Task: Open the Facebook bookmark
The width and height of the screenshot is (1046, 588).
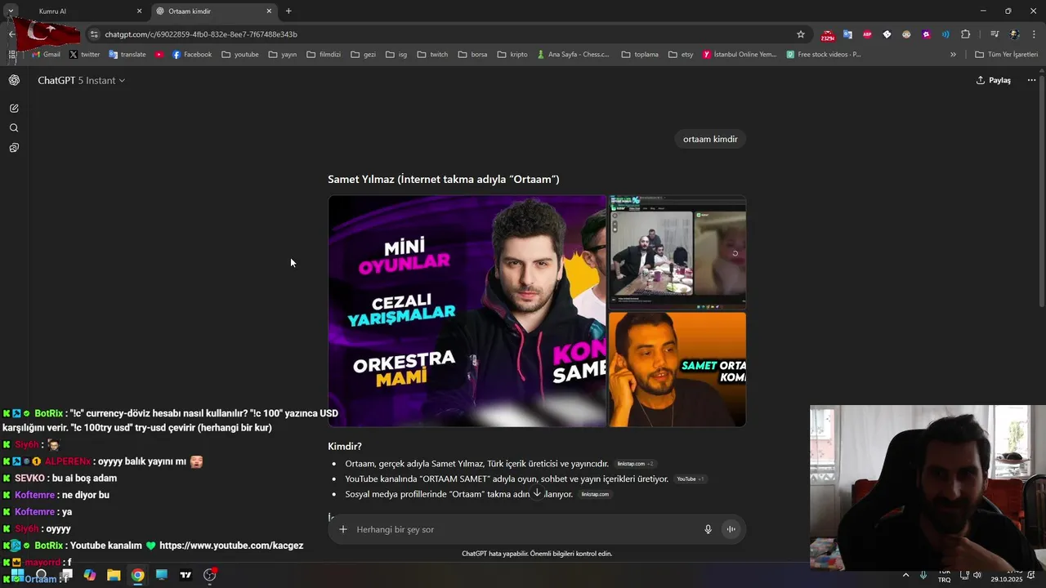Action: pos(191,55)
